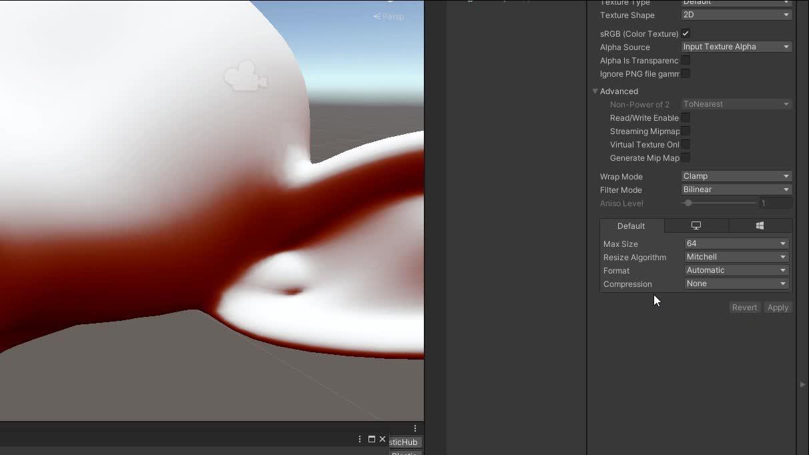Image resolution: width=809 pixels, height=455 pixels.
Task: Open the Wrap Mode dropdown
Action: tap(736, 175)
